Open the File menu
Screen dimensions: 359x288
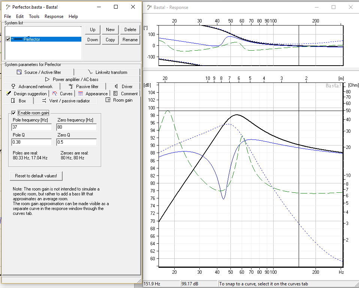pyautogui.click(x=7, y=16)
